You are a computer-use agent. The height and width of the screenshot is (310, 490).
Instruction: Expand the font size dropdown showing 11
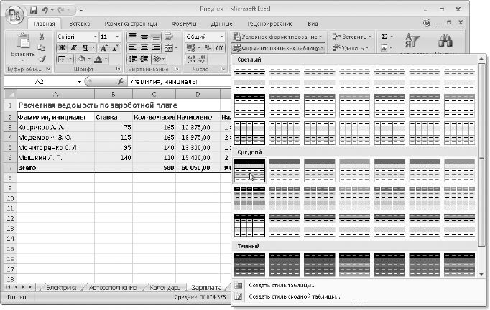(116, 36)
